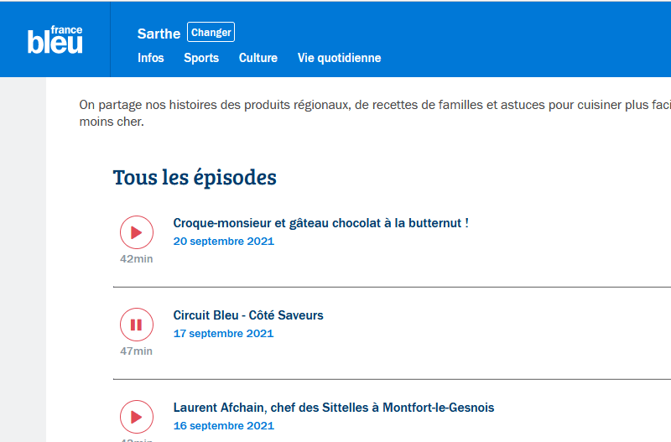The image size is (671, 442).
Task: Click the 17 septembre 2021 date
Action: click(223, 334)
